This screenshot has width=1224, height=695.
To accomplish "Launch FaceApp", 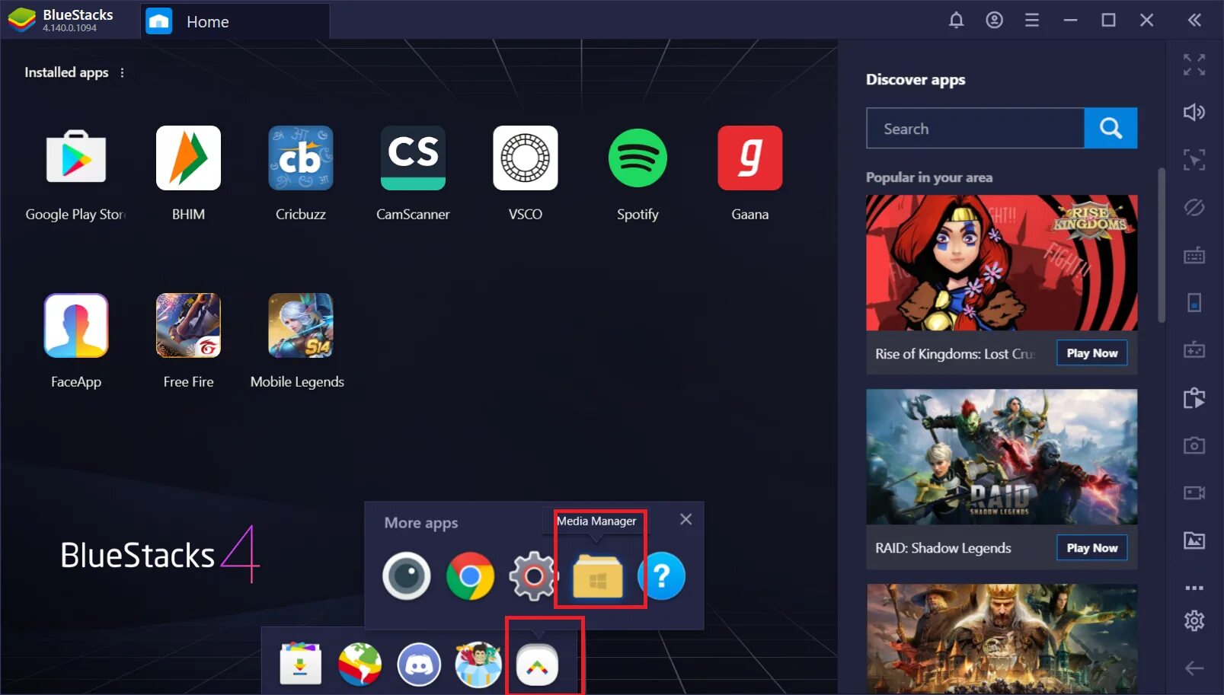I will [x=76, y=326].
